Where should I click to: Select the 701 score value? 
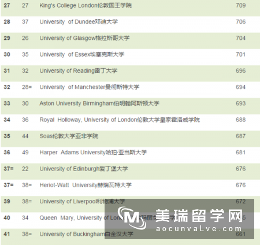tap(240, 54)
